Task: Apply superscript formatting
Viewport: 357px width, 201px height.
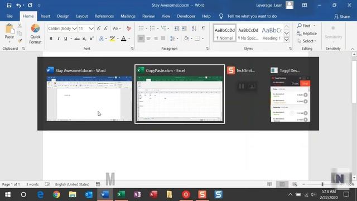Action: click(x=91, y=39)
